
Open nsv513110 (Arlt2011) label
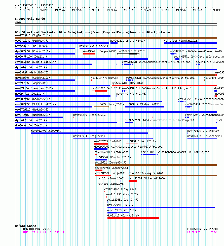coord(141,142)
